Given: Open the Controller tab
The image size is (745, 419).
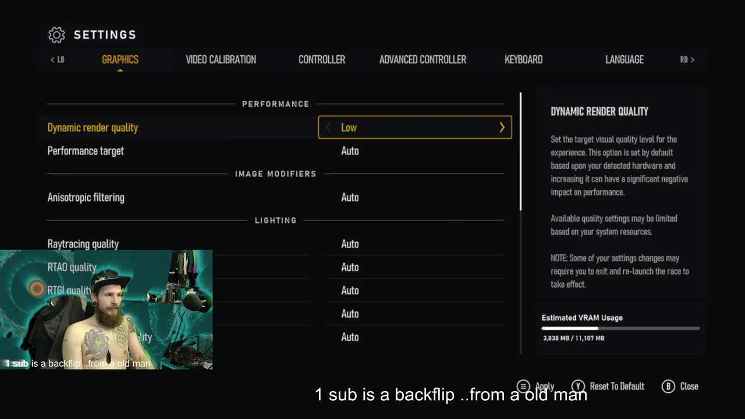Looking at the screenshot, I should [322, 59].
